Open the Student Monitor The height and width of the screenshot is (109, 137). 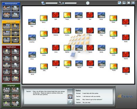coord(7,40)
